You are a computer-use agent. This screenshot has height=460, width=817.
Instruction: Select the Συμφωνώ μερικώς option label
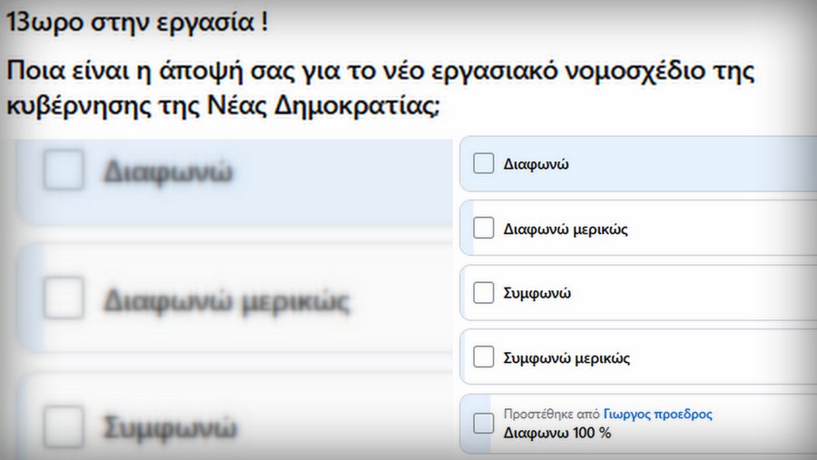pyautogui.click(x=566, y=358)
